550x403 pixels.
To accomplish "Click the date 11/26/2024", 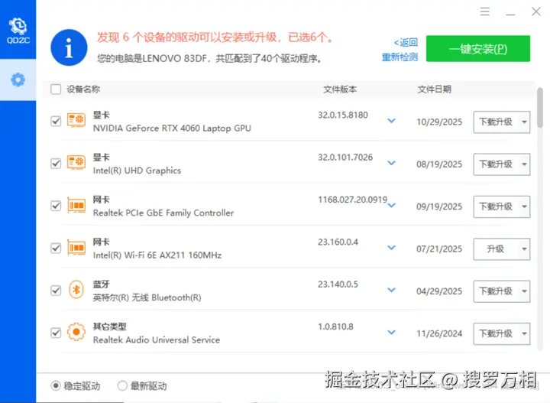I will (x=439, y=333).
